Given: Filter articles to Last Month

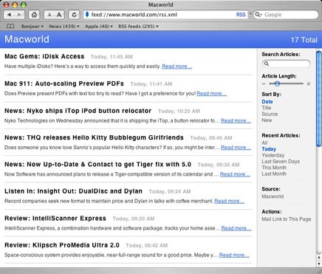Looking at the screenshot, I should [274, 174].
